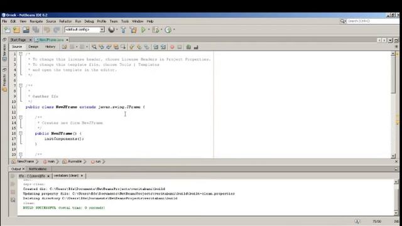
Task: Collapse the constructor fold at line 16
Action: pos(21,133)
